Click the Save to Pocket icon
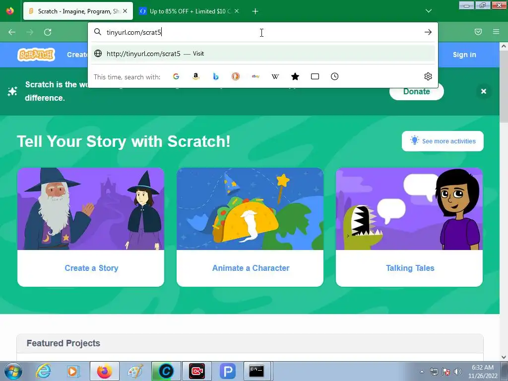The height and width of the screenshot is (381, 508). (x=478, y=32)
